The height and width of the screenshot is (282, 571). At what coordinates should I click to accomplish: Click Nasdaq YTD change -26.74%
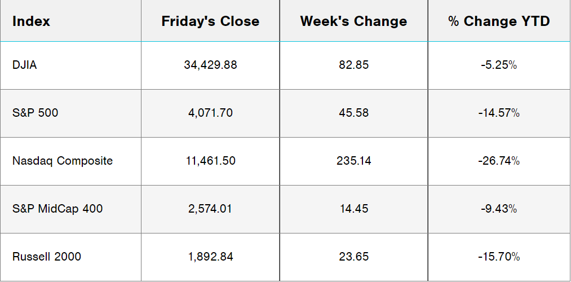(x=499, y=161)
